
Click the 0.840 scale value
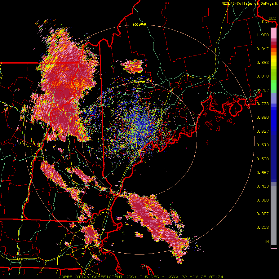coord(263,76)
